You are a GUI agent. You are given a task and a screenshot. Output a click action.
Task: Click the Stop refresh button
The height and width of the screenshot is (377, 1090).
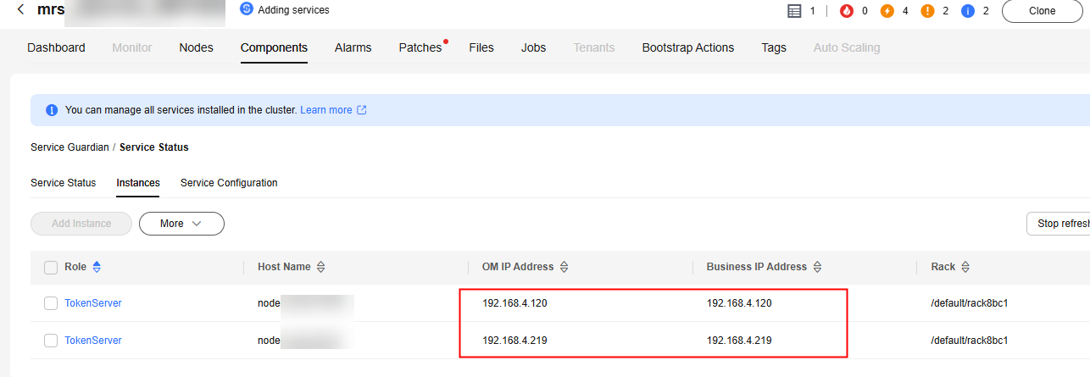(x=1059, y=224)
